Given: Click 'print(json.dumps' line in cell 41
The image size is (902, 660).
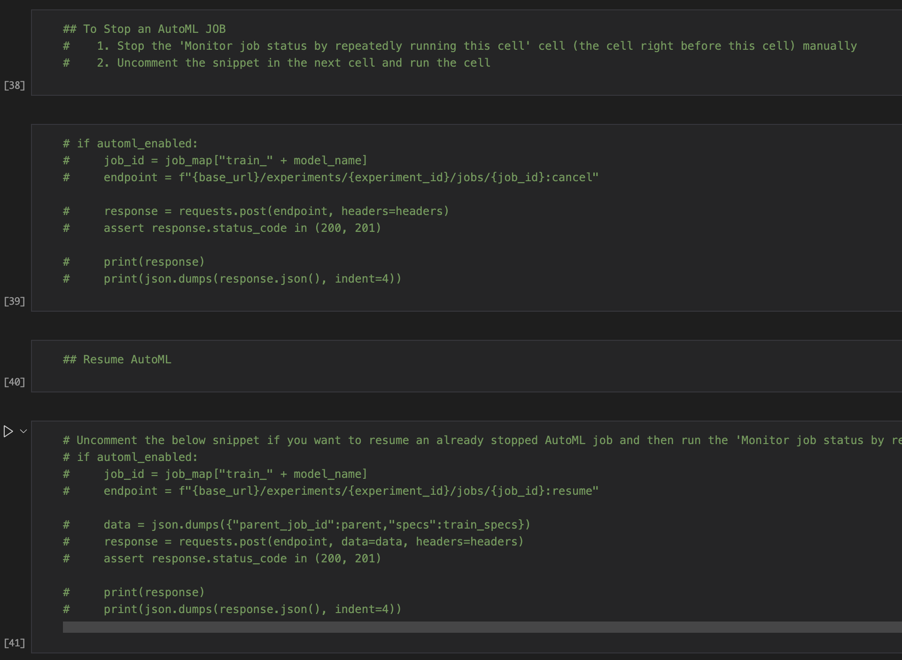Looking at the screenshot, I should [232, 609].
